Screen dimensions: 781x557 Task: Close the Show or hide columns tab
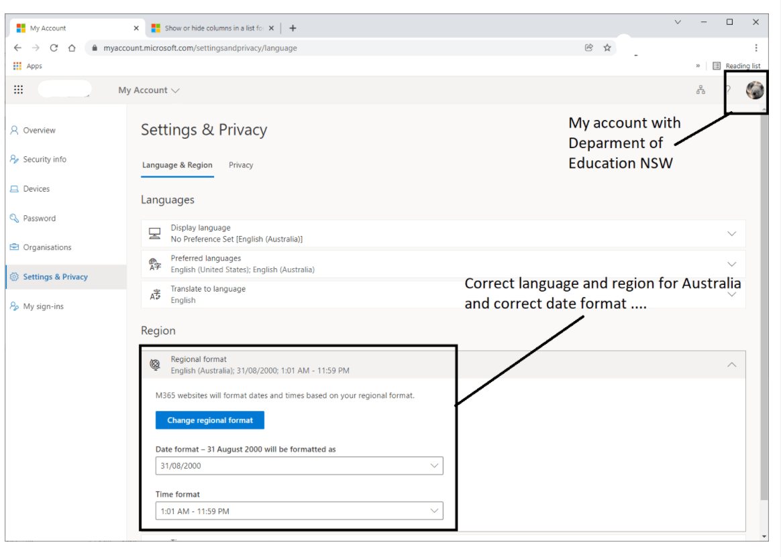(271, 28)
